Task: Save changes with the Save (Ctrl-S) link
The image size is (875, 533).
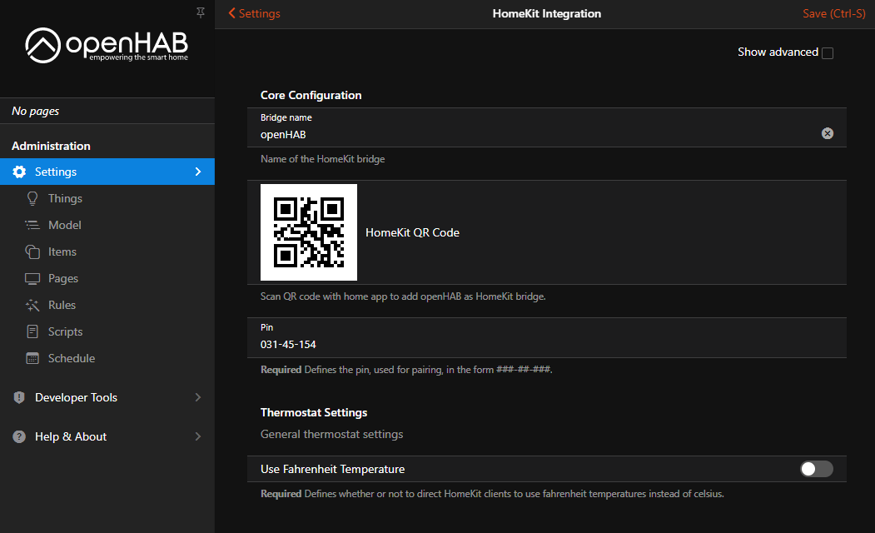Action: pyautogui.click(x=833, y=13)
